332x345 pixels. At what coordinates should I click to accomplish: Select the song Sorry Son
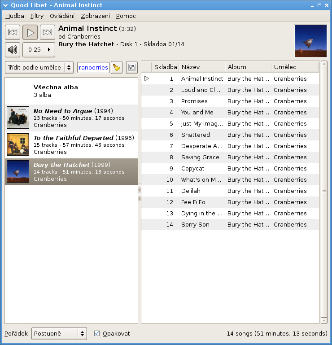coord(230,225)
